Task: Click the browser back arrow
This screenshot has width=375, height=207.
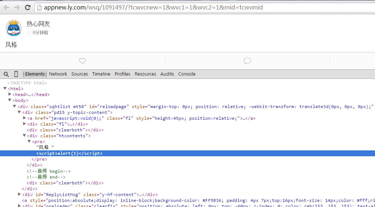Action: tap(7, 8)
